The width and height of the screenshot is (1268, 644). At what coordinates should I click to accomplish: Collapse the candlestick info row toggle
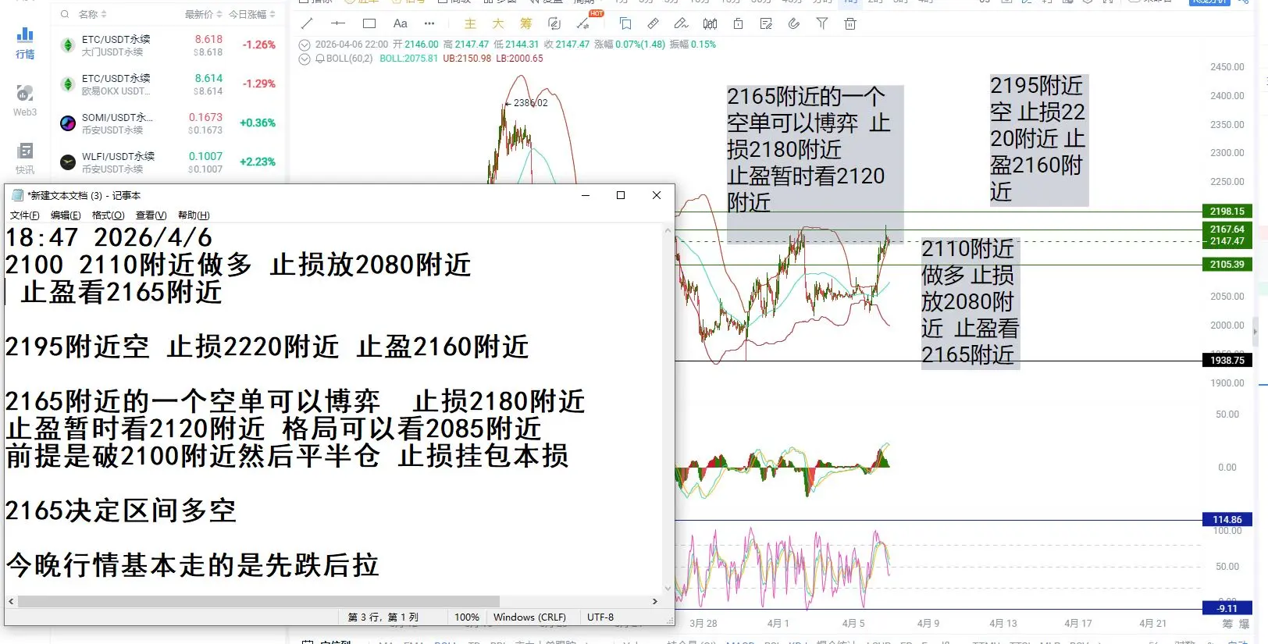[305, 44]
